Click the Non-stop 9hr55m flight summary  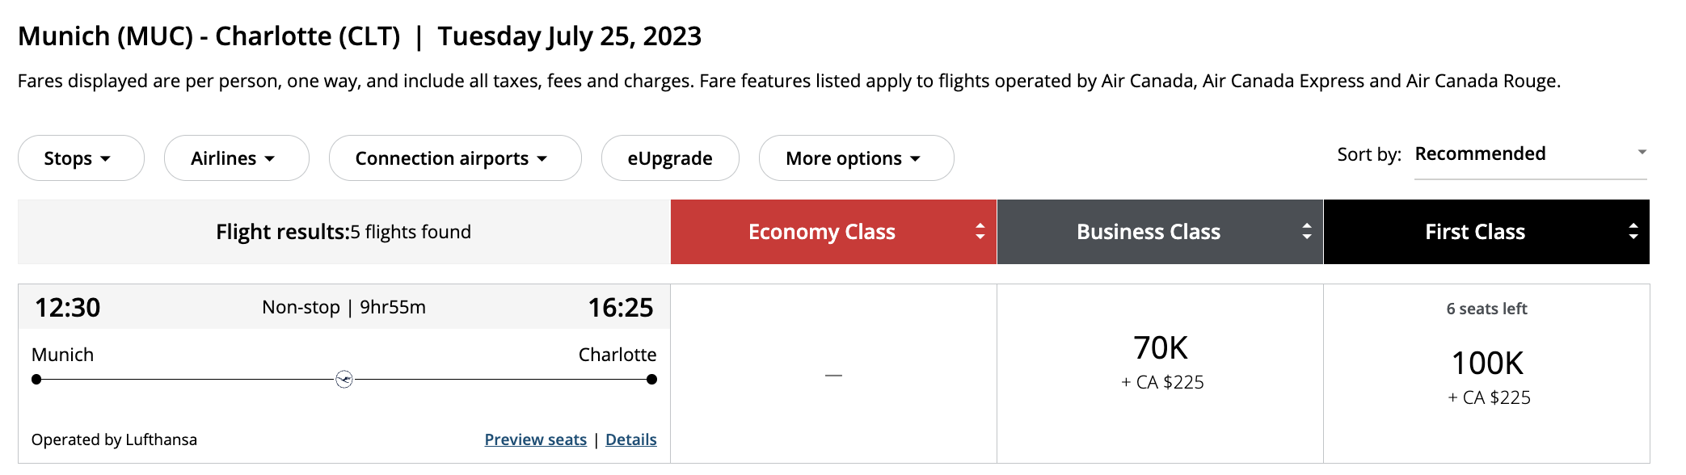pyautogui.click(x=344, y=308)
